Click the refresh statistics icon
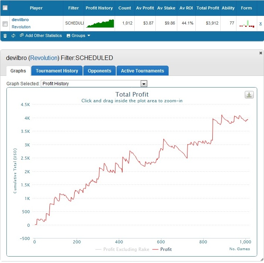Viewport: 264px width, 263px height. click(13, 36)
